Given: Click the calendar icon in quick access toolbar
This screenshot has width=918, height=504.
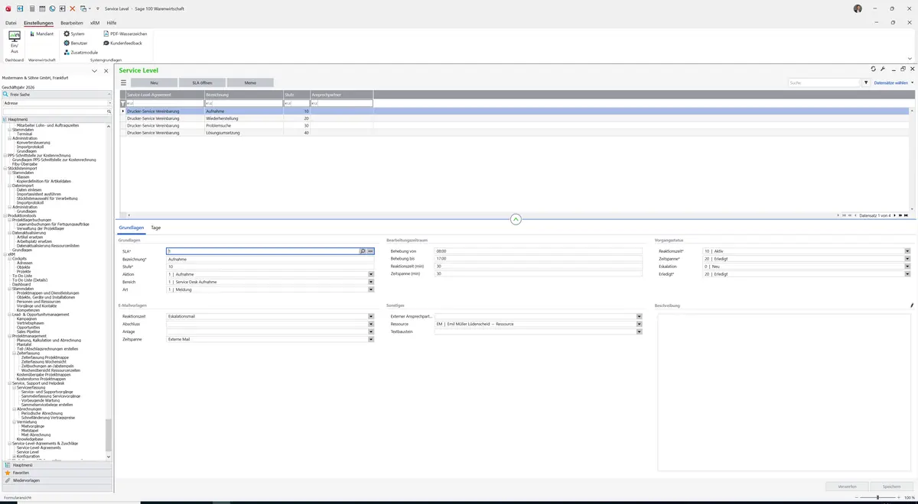Looking at the screenshot, I should (41, 8).
